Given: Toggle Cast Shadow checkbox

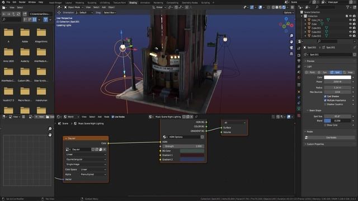Looking at the screenshot, I should tap(325, 97).
